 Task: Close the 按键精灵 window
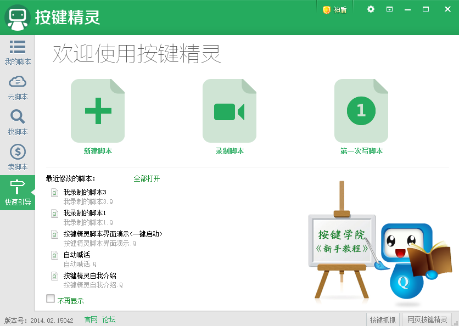[447, 9]
